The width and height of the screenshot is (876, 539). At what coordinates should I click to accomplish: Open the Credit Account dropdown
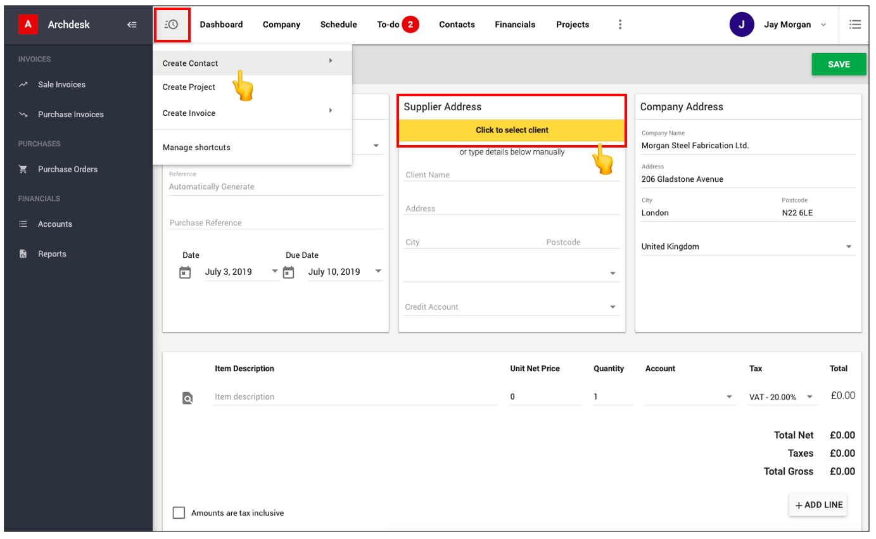[512, 307]
